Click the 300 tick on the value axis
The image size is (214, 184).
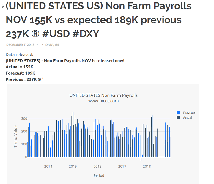tap(24, 119)
